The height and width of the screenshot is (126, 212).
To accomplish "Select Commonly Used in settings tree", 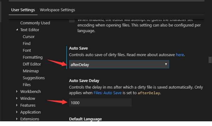I will (35, 23).
